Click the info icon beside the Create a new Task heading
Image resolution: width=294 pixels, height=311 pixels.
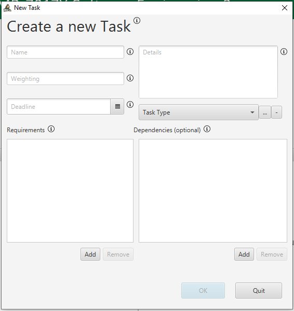click(137, 20)
